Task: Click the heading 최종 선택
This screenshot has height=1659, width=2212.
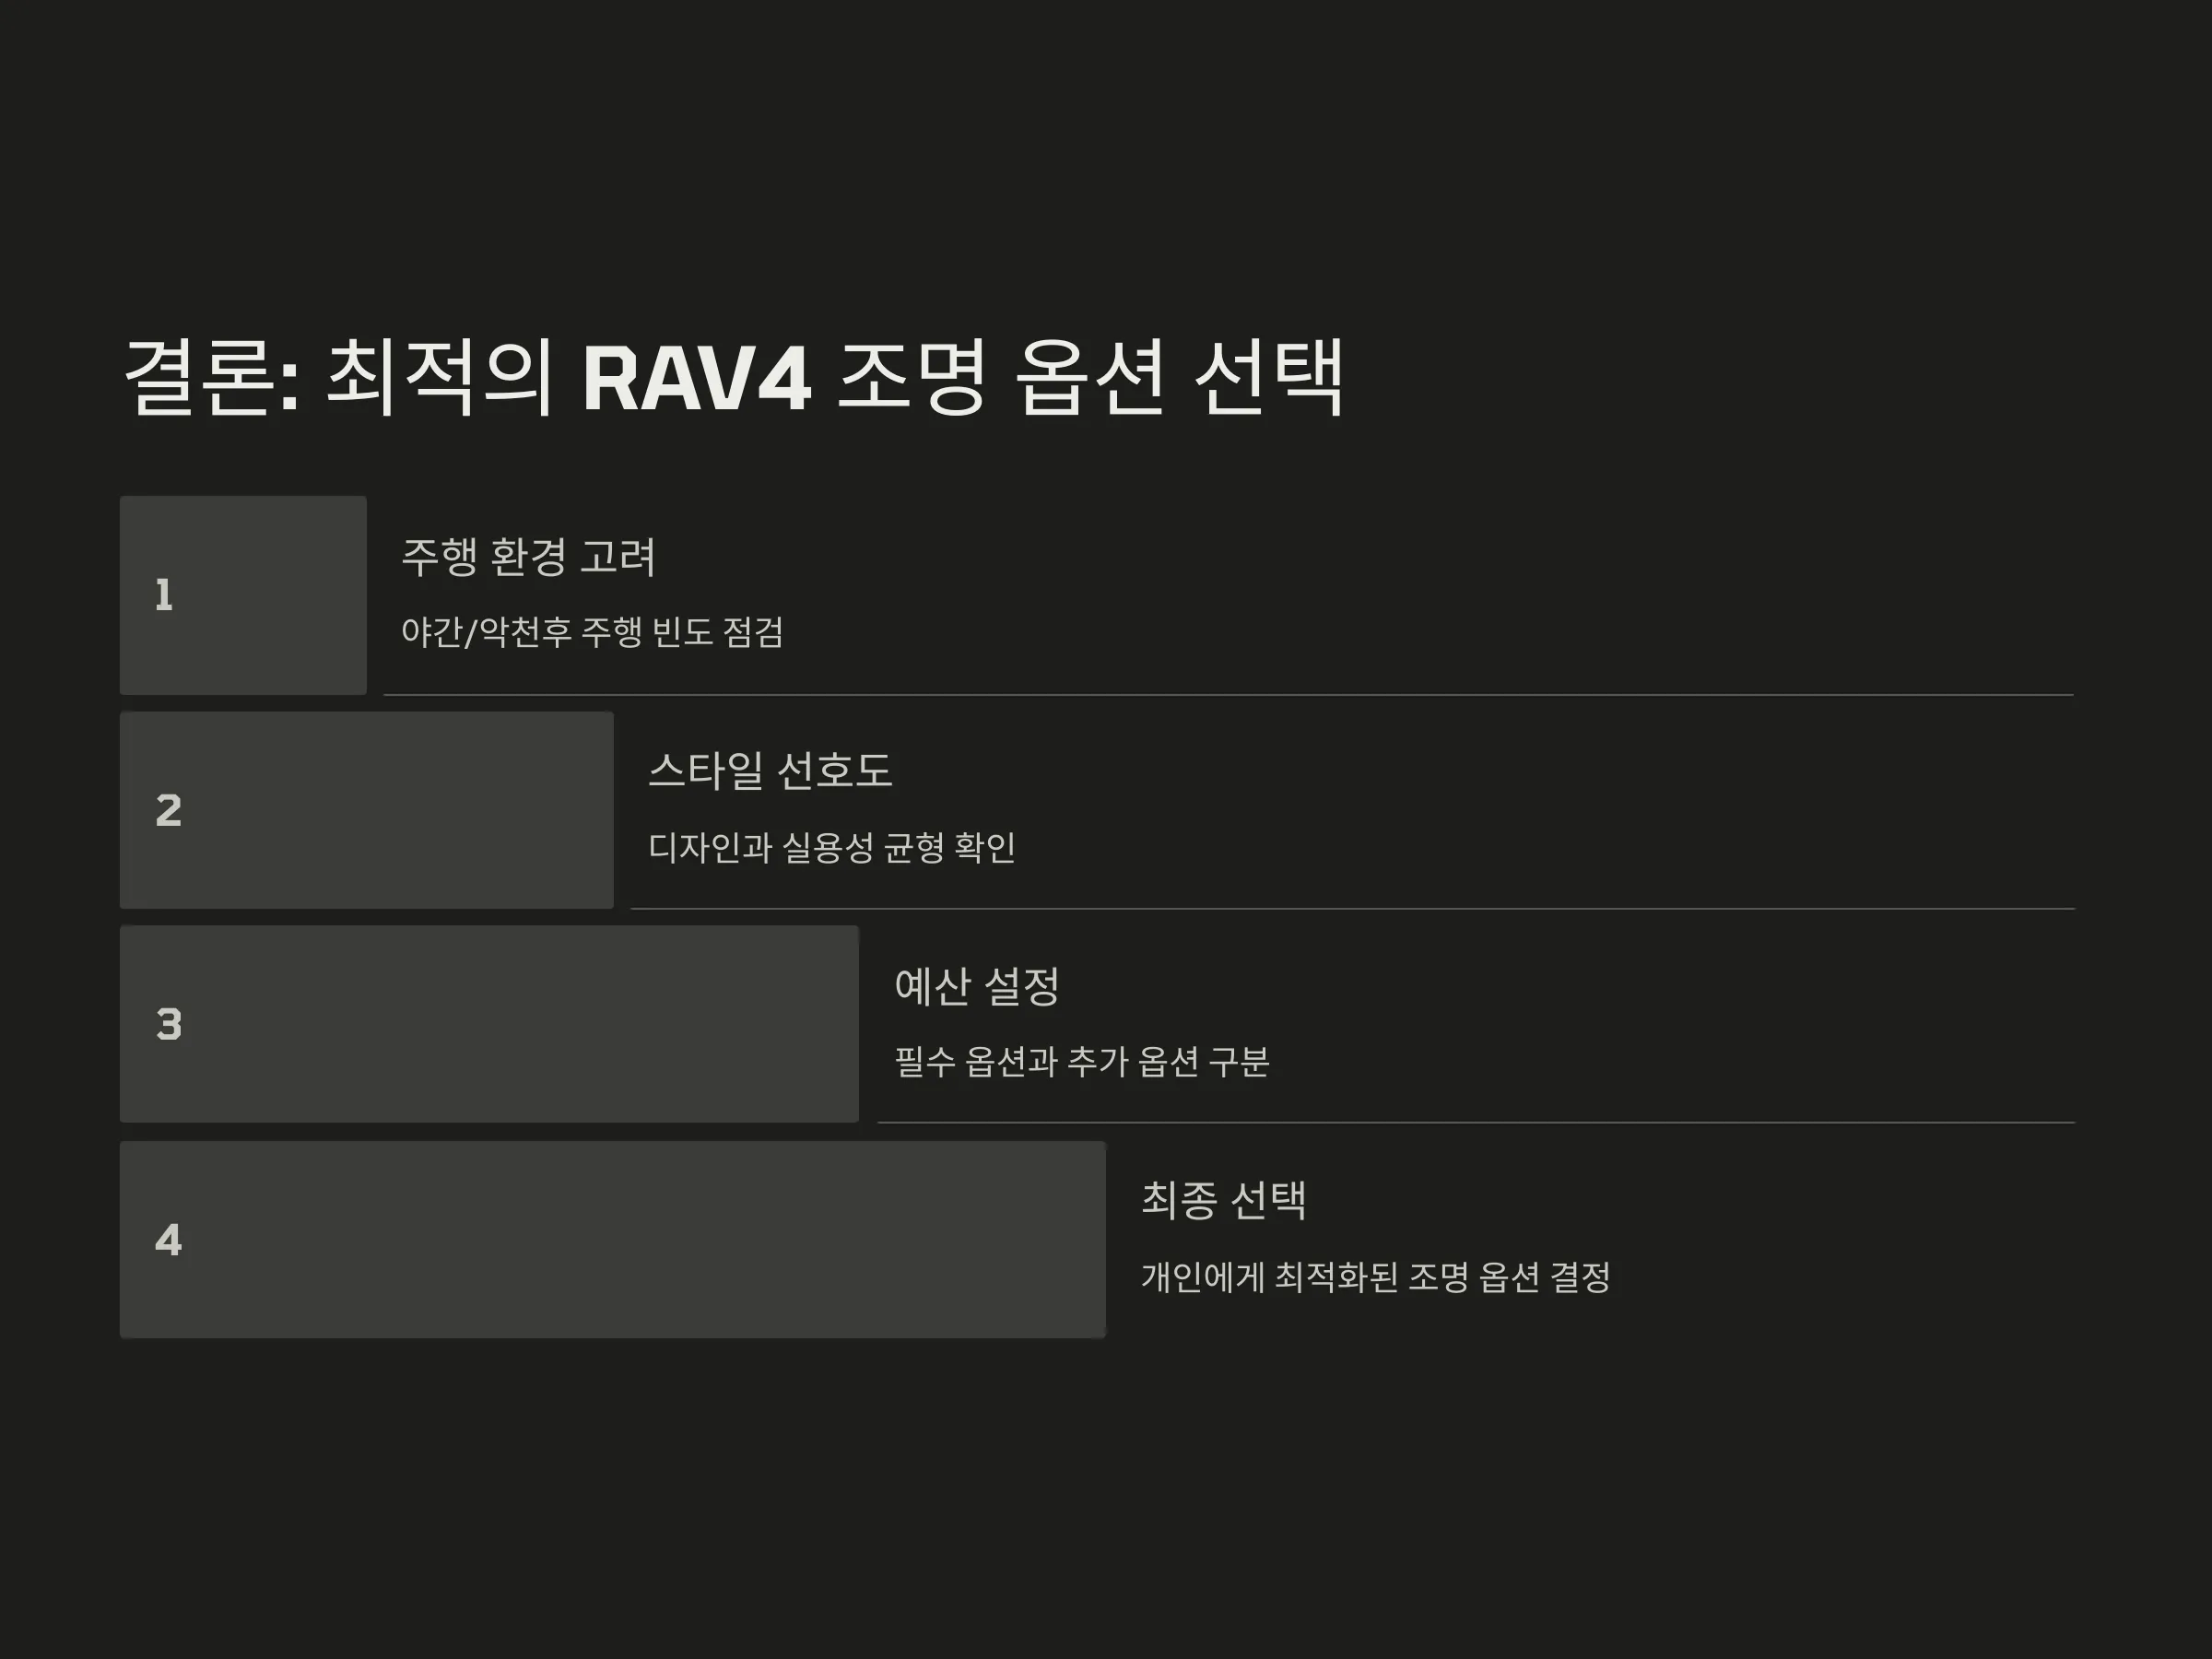Action: 1224,1200
